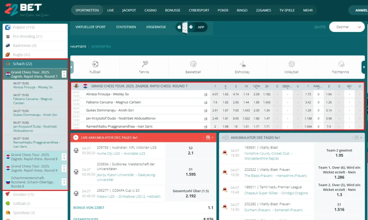368x220 pixels.
Task: Open the CASINO tab
Action: click(151, 10)
